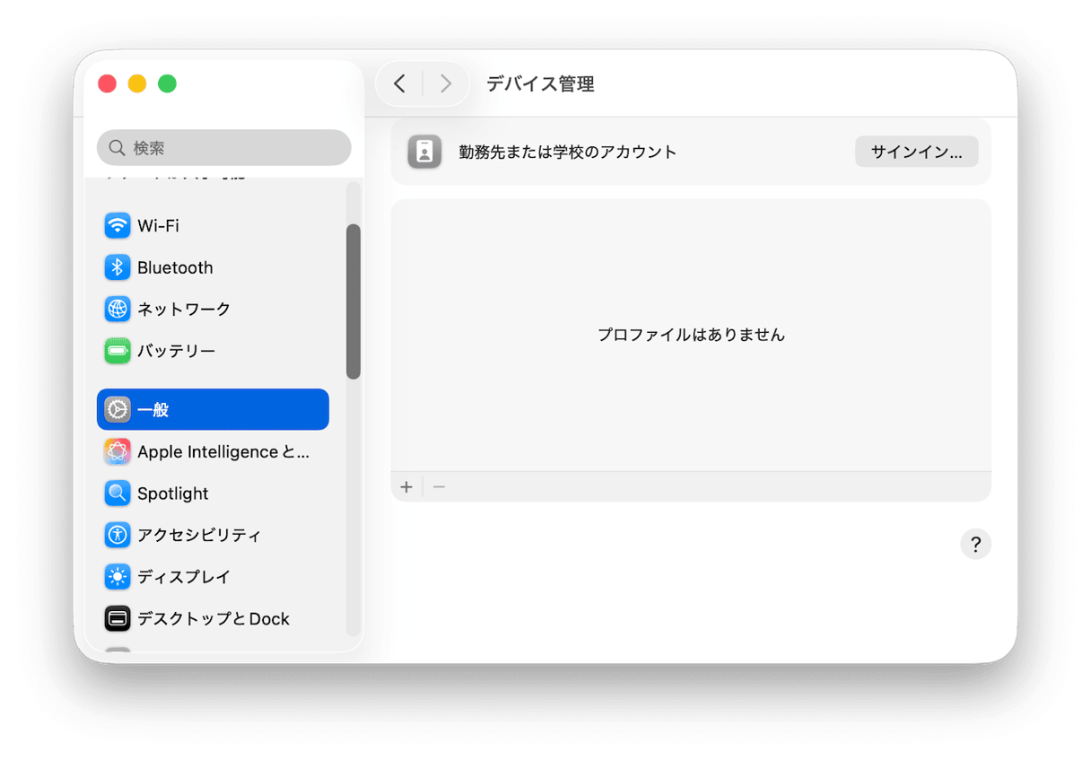1091x760 pixels.
Task: Click the 勤務先または学校のアカウント badge icon
Action: 424,152
